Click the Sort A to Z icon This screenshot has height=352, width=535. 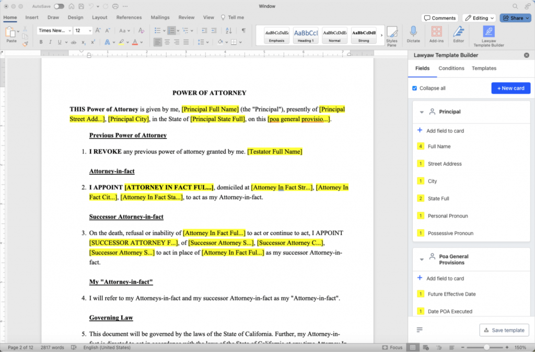(229, 31)
